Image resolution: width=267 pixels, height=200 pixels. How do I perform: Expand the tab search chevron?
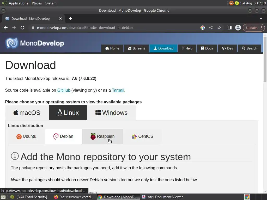(x=261, y=18)
